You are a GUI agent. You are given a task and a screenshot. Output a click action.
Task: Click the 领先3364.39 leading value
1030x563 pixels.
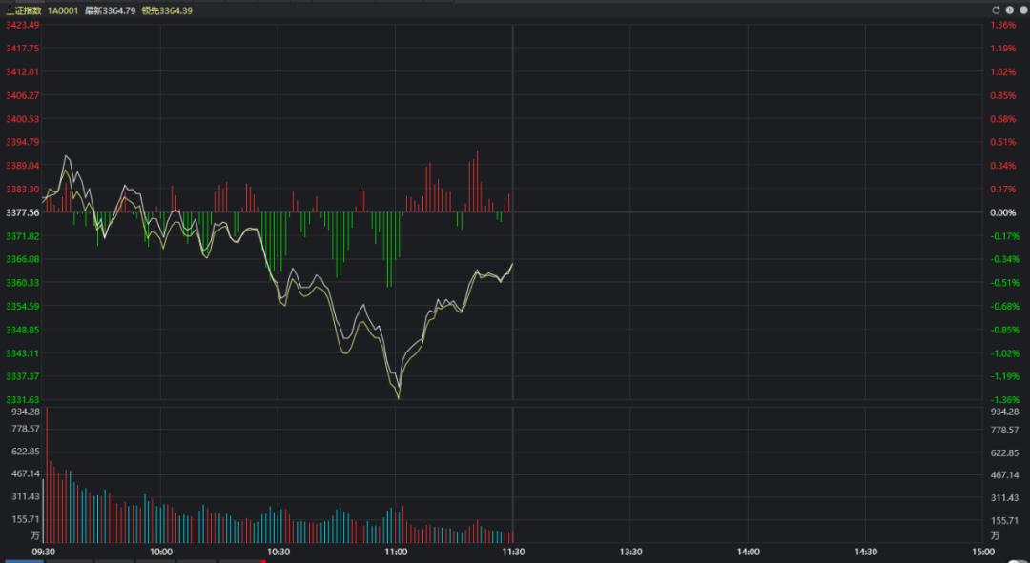(x=167, y=10)
